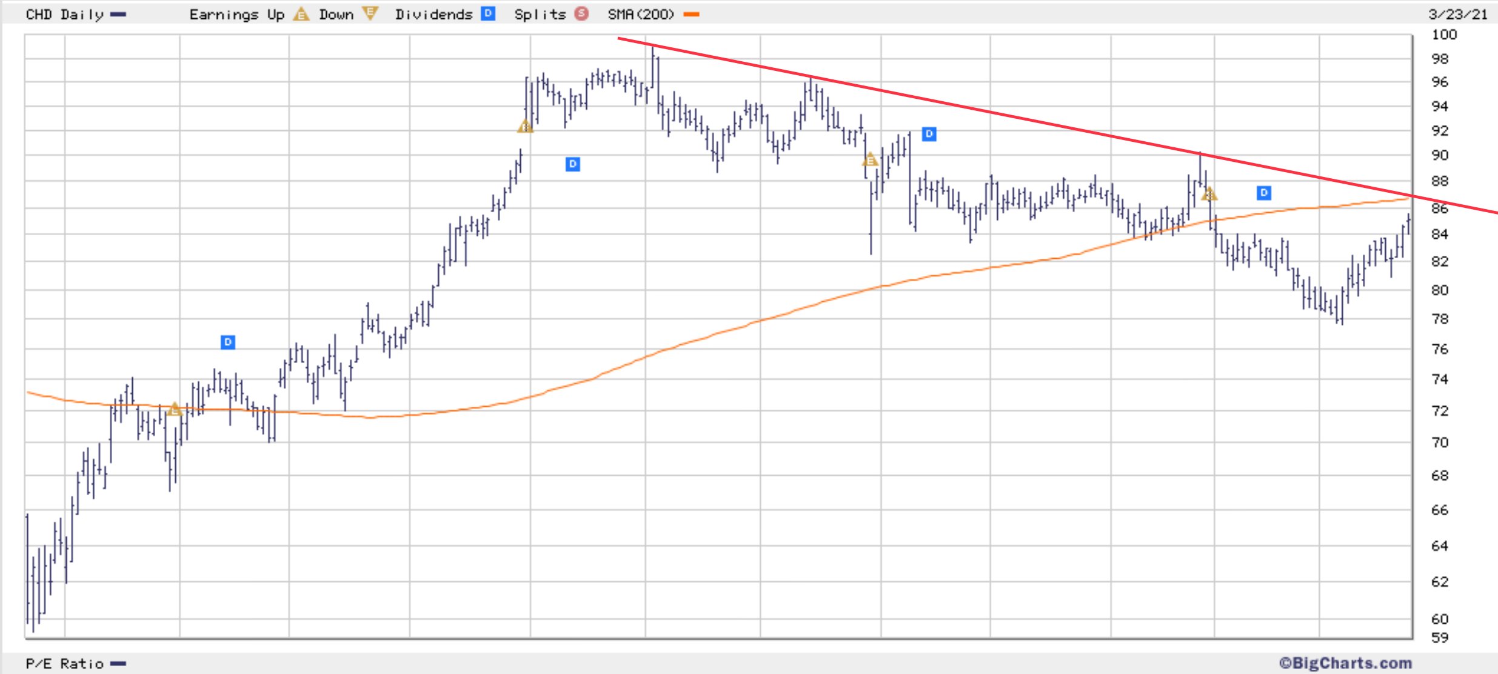Click the Earnings Up triangle legend icon
Image resolution: width=1498 pixels, height=674 pixels.
point(301,14)
